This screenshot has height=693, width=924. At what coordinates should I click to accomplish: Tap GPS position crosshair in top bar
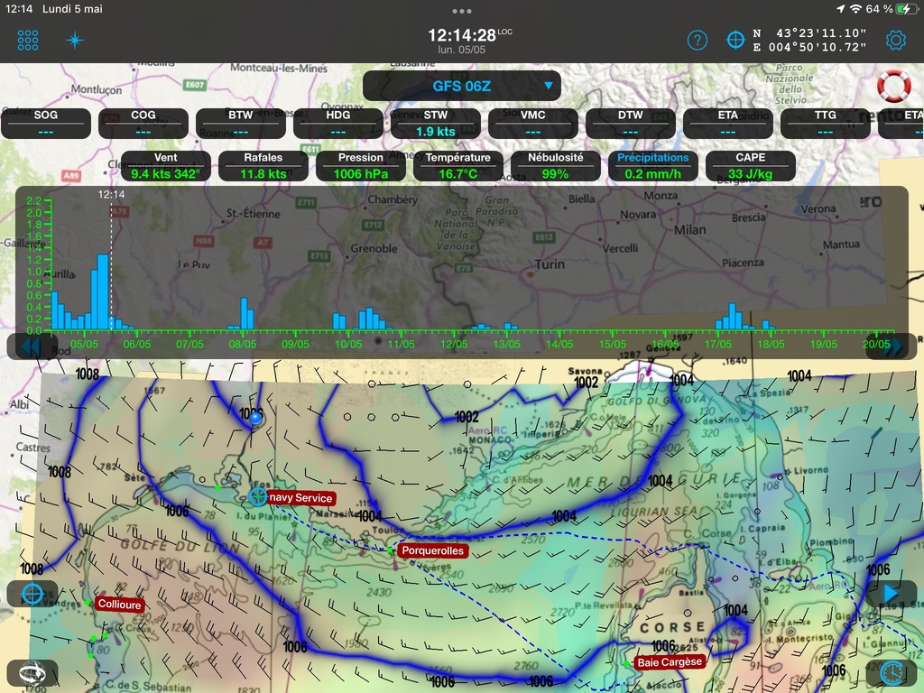[x=735, y=40]
